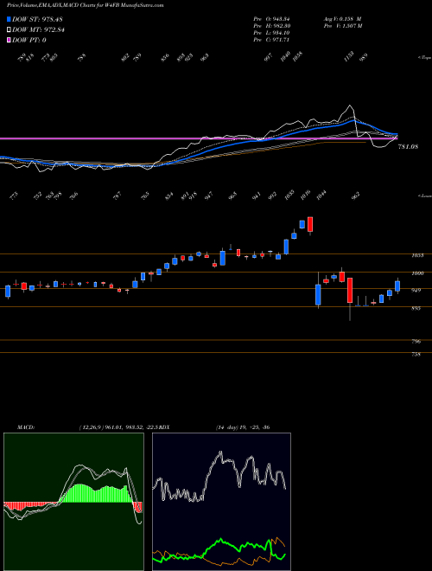Image resolution: width=432 pixels, height=571 pixels.
Task: Click the Pre H high price value
Action: click(280, 26)
